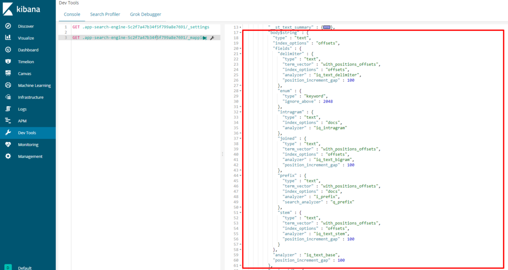Open Visualize bar chart icon

click(x=8, y=38)
